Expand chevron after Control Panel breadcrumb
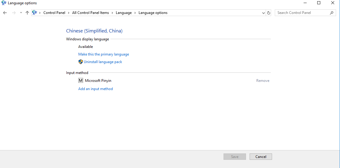340x168 pixels. pos(69,13)
